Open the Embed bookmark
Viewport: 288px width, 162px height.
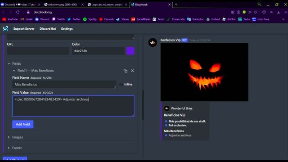tap(213, 19)
